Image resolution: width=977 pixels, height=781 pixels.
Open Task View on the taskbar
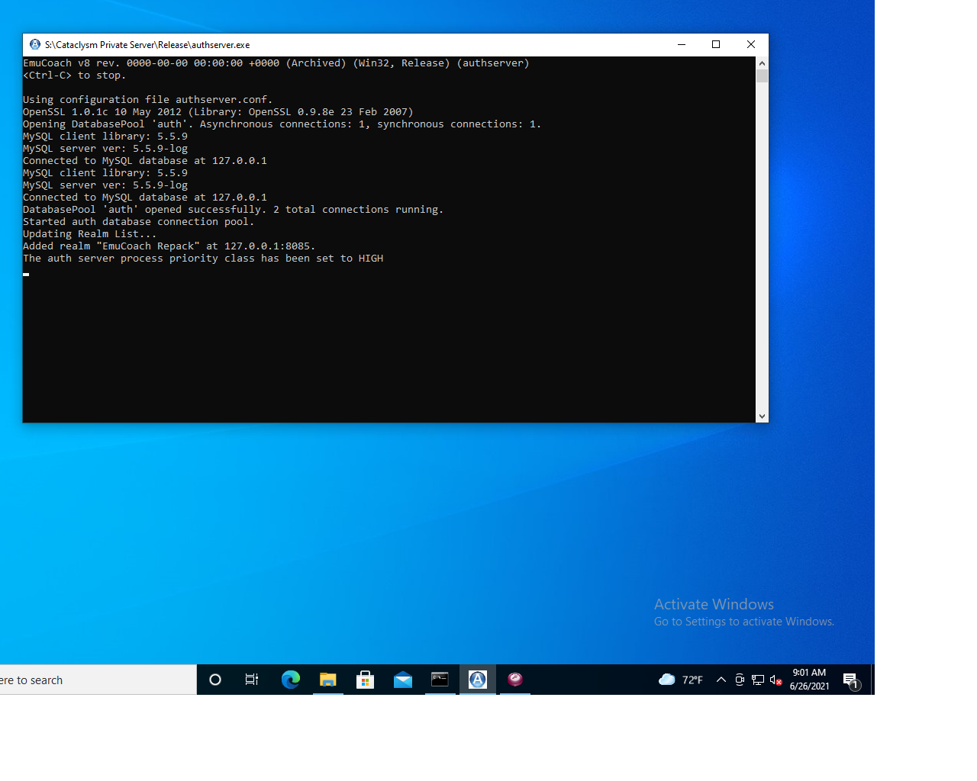tap(252, 680)
